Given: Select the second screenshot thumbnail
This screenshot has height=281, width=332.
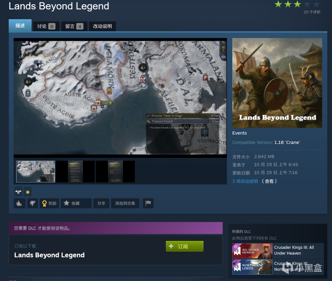Looking at the screenshot, I should tap(75, 172).
